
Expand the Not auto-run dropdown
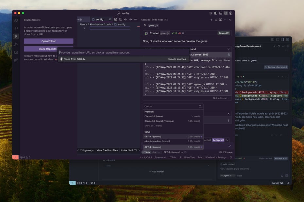point(221,98)
